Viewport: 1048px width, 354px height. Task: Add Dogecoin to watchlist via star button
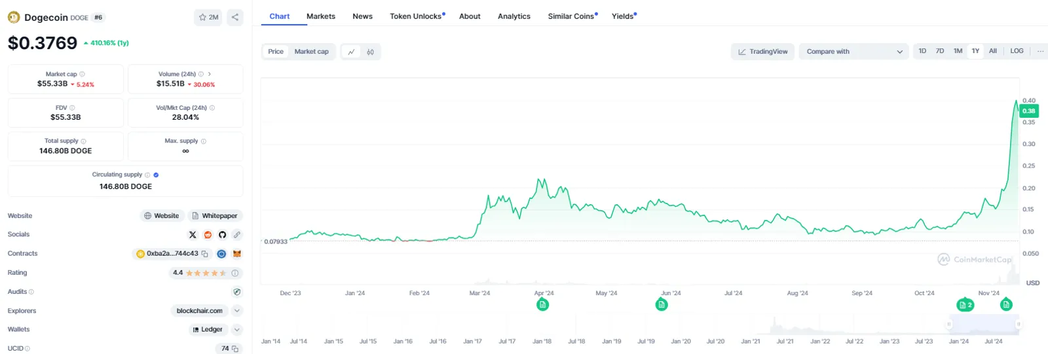[208, 18]
